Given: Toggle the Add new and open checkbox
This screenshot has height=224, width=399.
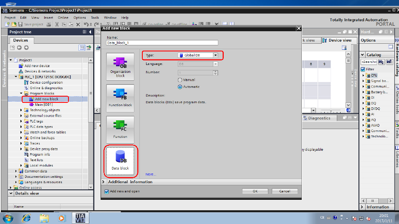Looking at the screenshot, I should coord(106,192).
